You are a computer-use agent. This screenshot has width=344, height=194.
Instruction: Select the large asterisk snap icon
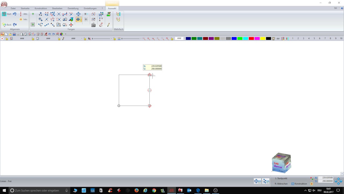point(86,19)
